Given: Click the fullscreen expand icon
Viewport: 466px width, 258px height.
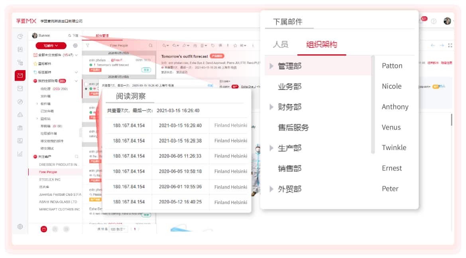Looking at the screenshot, I should click(x=450, y=45).
